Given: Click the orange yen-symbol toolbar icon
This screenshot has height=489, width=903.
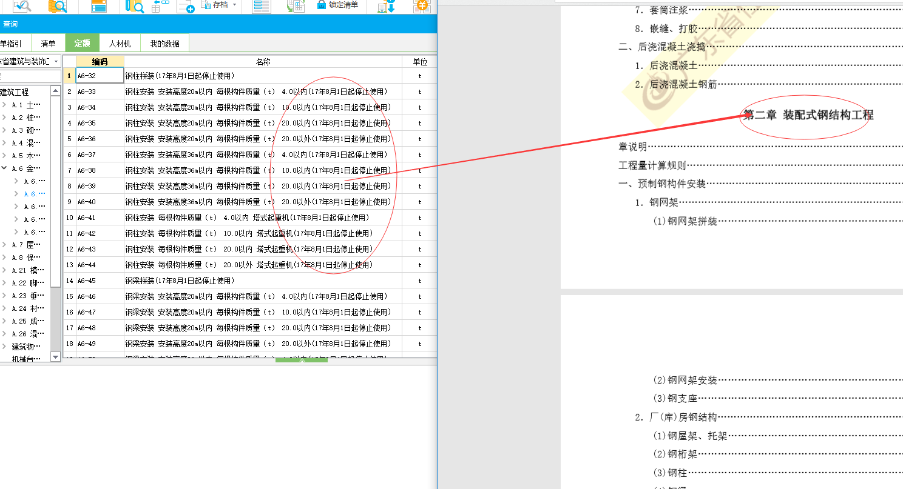Looking at the screenshot, I should point(421,6).
